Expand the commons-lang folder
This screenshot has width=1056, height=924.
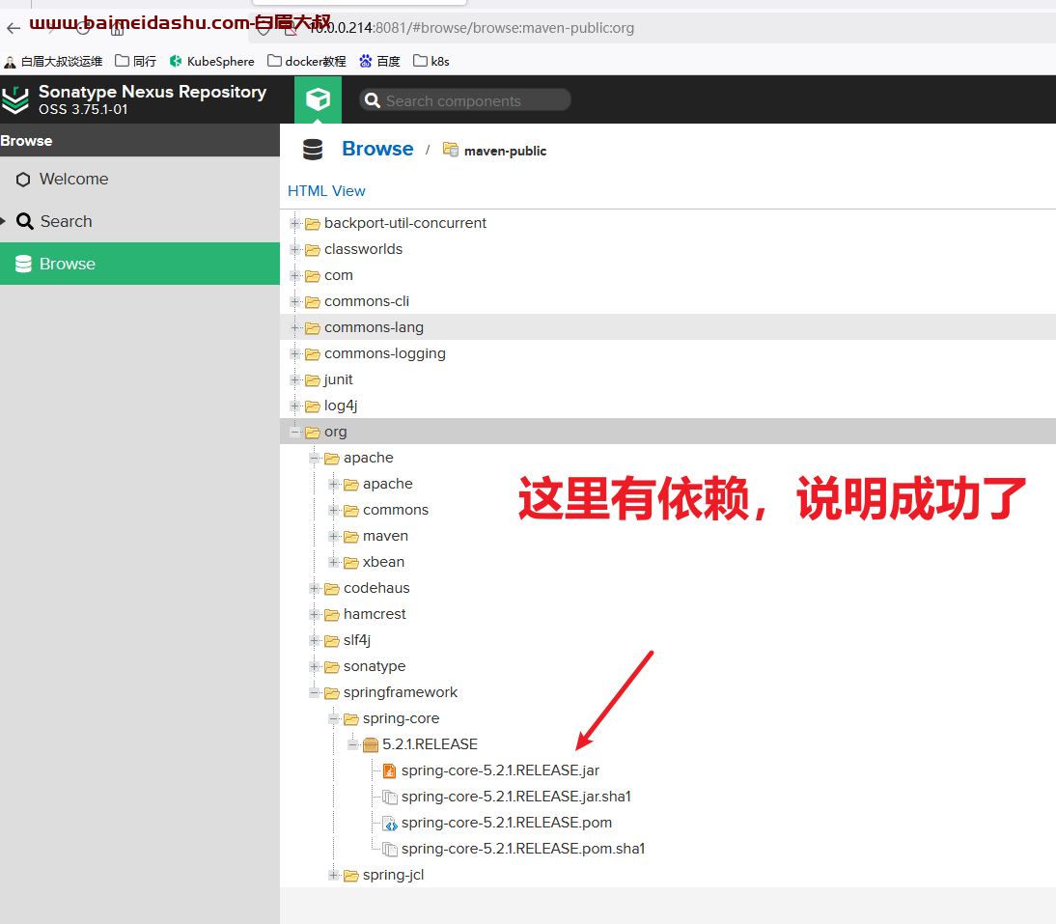click(x=295, y=327)
